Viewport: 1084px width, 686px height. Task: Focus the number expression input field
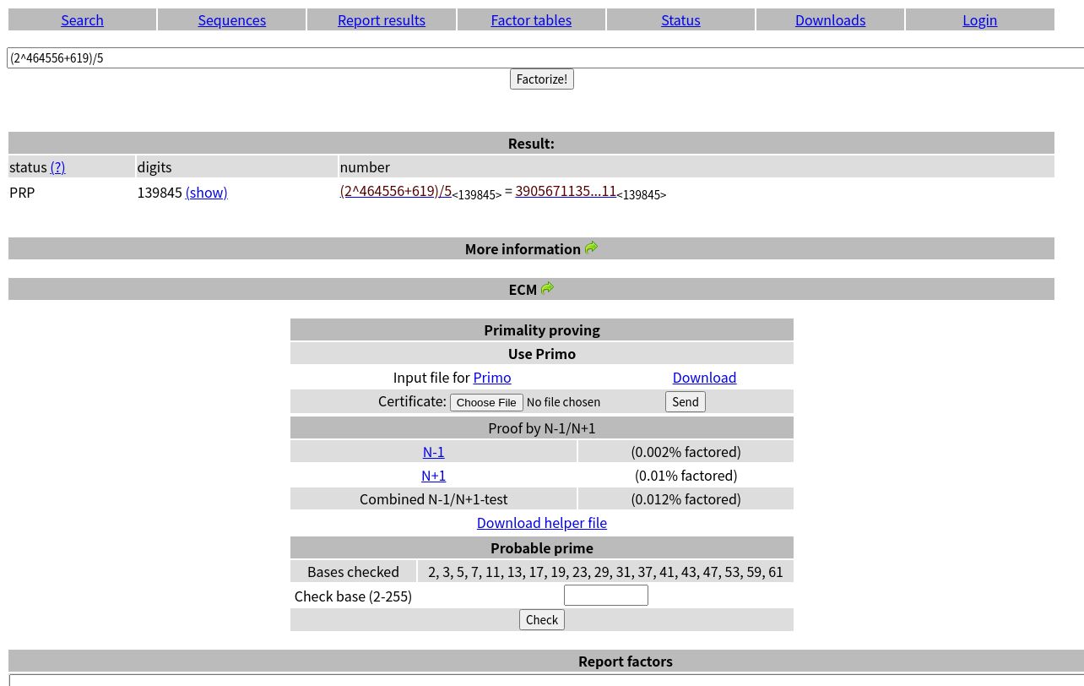pyautogui.click(x=545, y=57)
